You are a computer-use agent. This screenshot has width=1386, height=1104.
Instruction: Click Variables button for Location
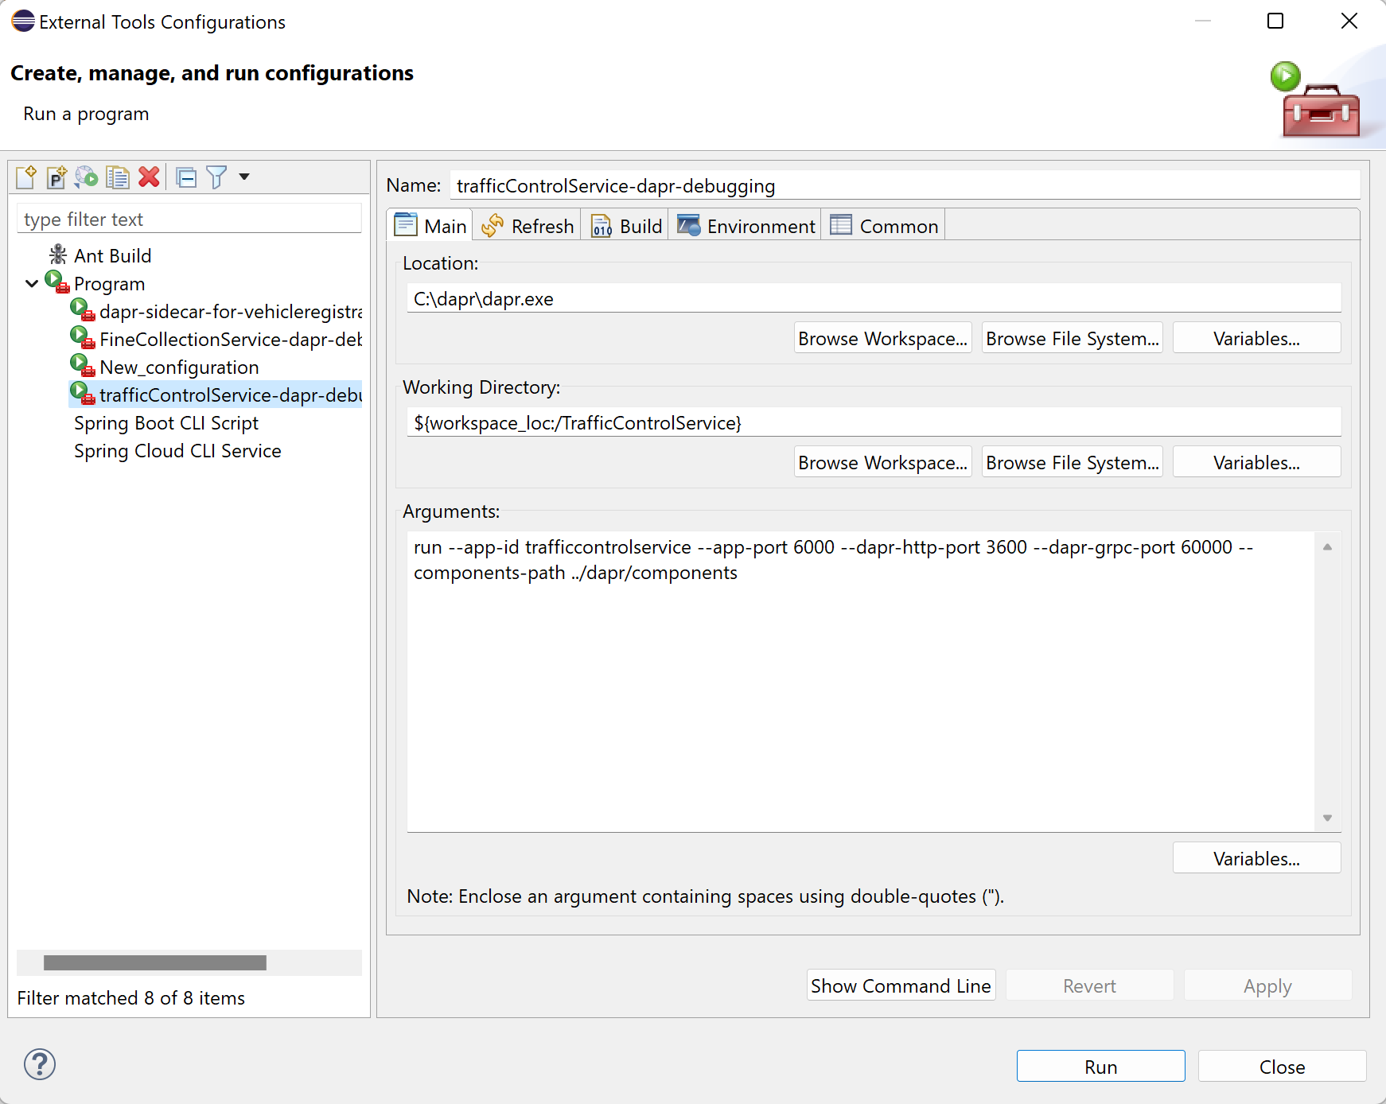[1256, 338]
